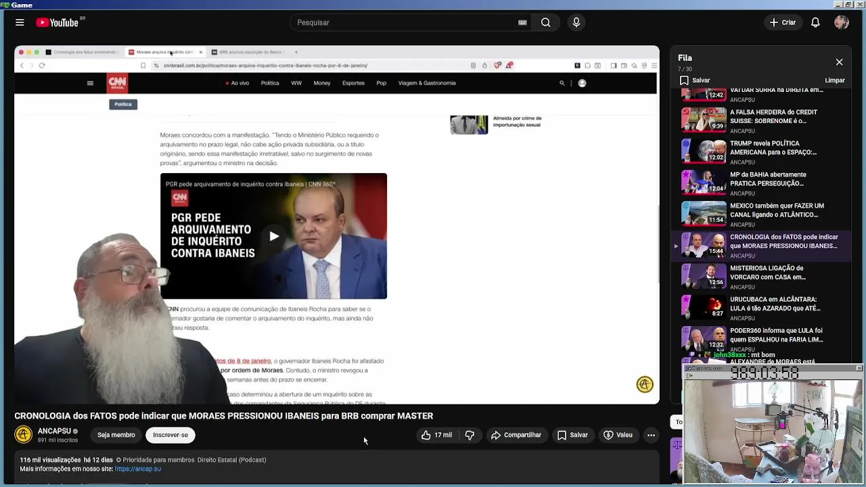The image size is (866, 487).
Task: Save the video to a playlist
Action: [572, 435]
